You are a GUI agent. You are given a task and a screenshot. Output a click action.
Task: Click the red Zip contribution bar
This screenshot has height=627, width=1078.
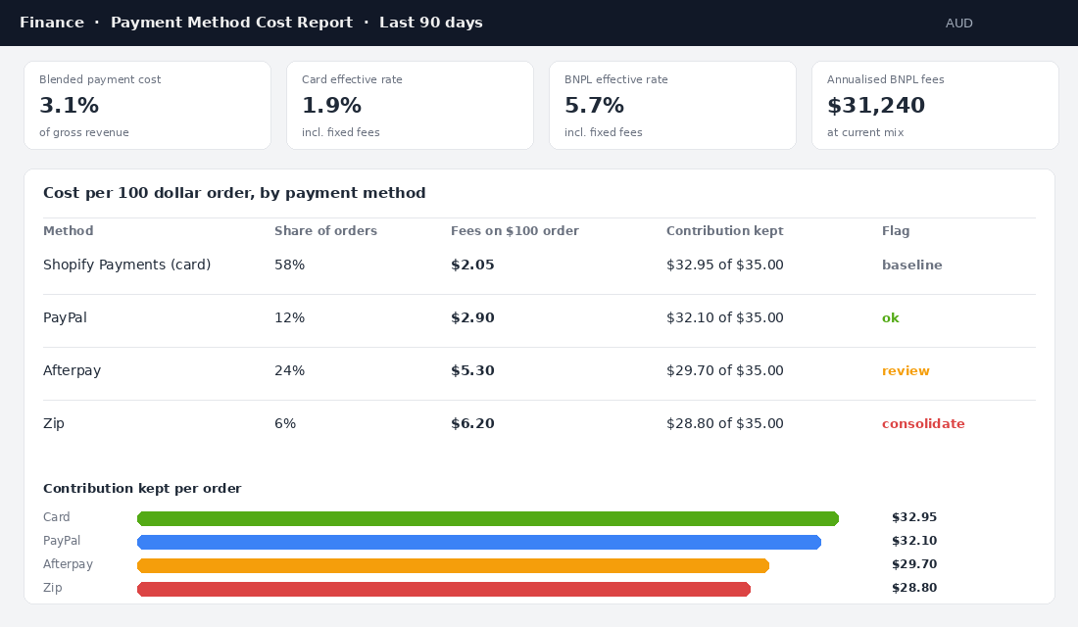pos(443,589)
